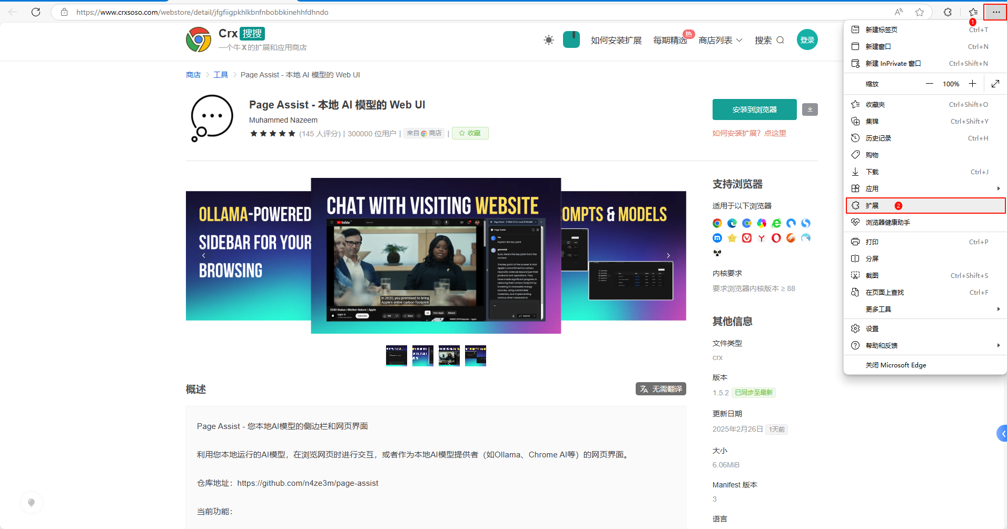Click the search 搜索 magnifier icon
This screenshot has width=1007, height=529.
point(780,41)
